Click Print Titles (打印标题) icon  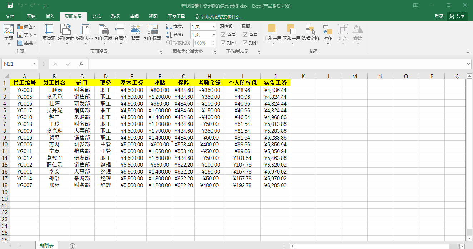coord(153,29)
